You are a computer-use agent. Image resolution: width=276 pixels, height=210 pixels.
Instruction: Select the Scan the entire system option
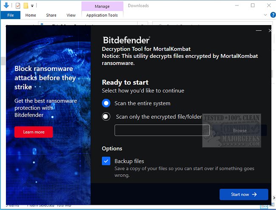[x=106, y=103]
